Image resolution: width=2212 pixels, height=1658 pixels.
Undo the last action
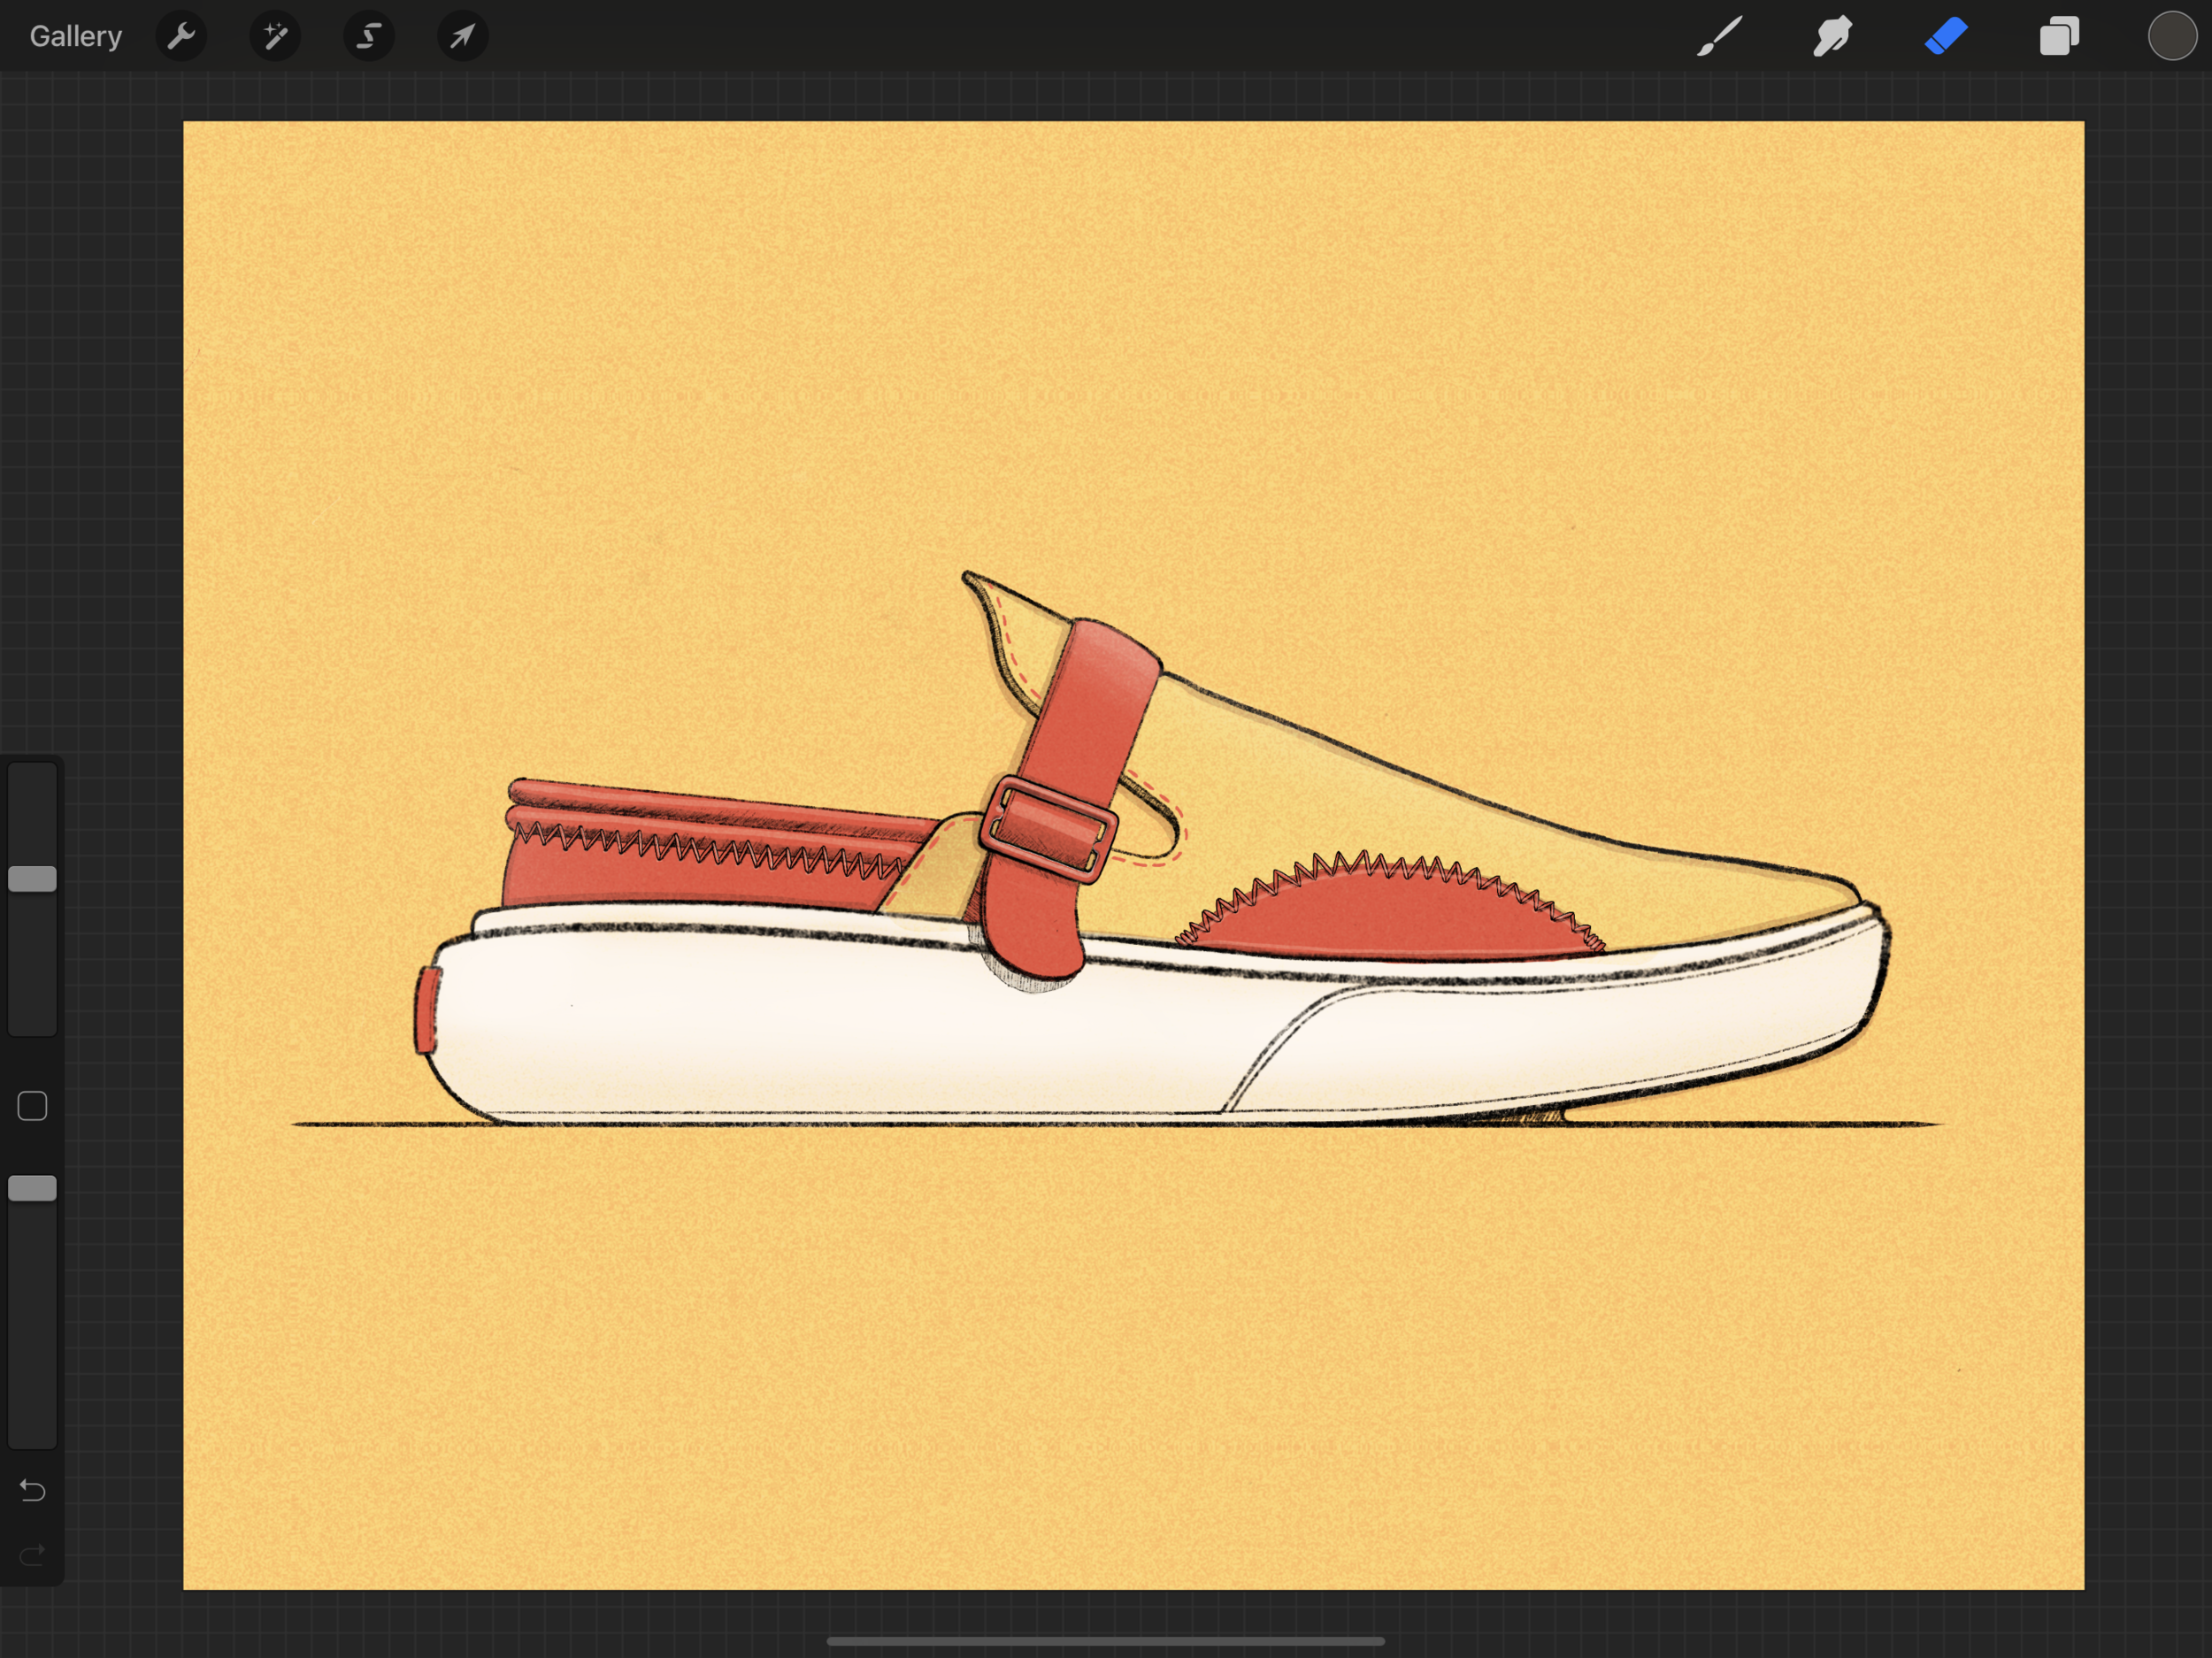[32, 1490]
